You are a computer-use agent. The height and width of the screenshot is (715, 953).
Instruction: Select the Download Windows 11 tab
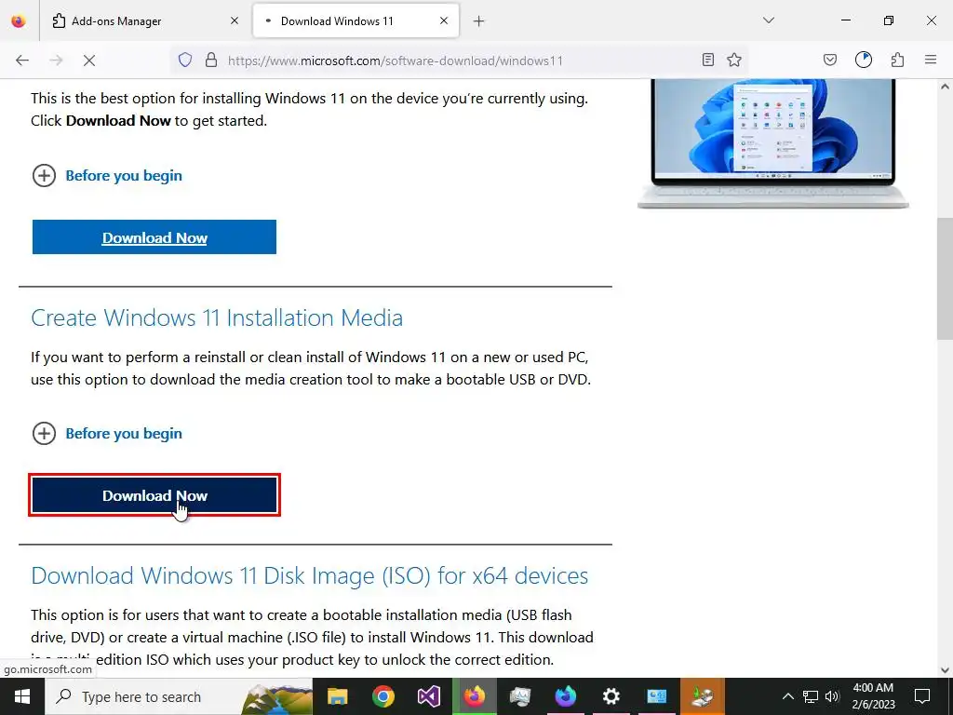pyautogui.click(x=356, y=20)
